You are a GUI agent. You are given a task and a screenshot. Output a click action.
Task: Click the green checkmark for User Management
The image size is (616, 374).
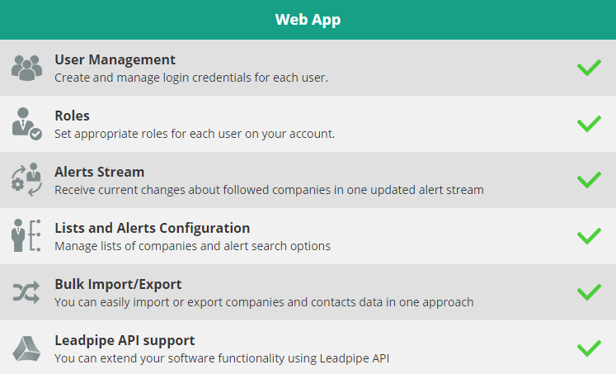(589, 68)
